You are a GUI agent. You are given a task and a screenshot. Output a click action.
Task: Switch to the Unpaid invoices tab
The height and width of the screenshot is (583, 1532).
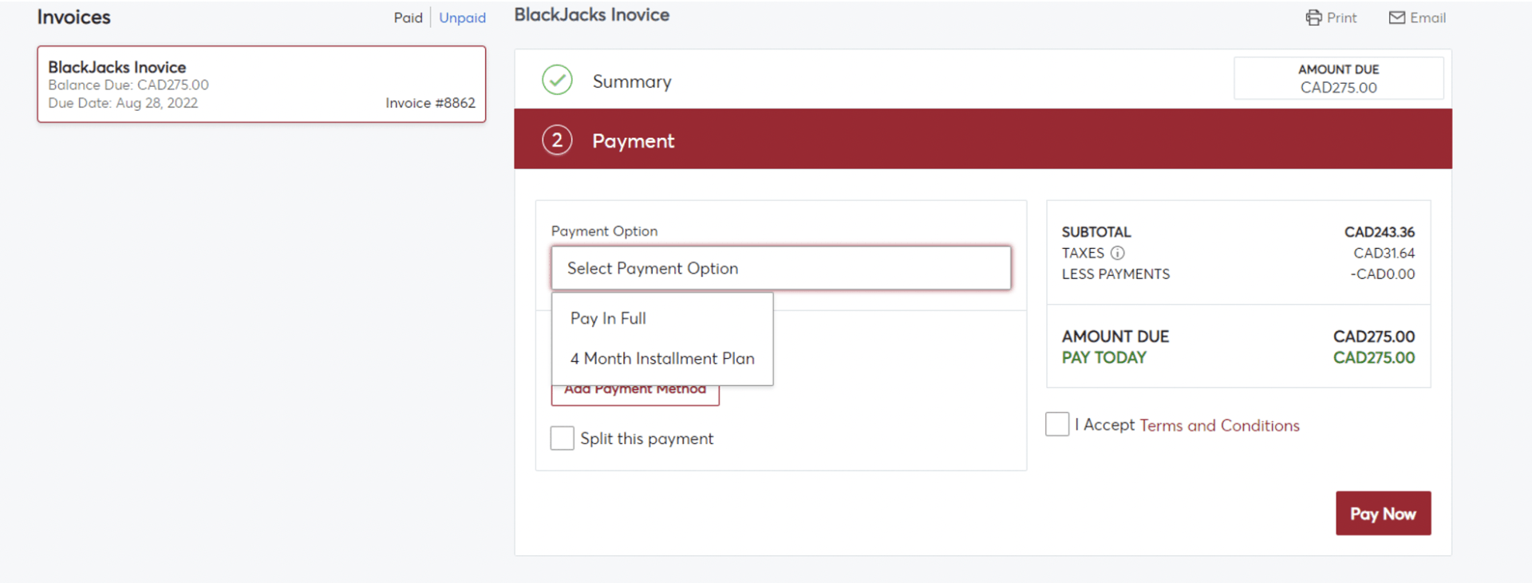pyautogui.click(x=462, y=18)
